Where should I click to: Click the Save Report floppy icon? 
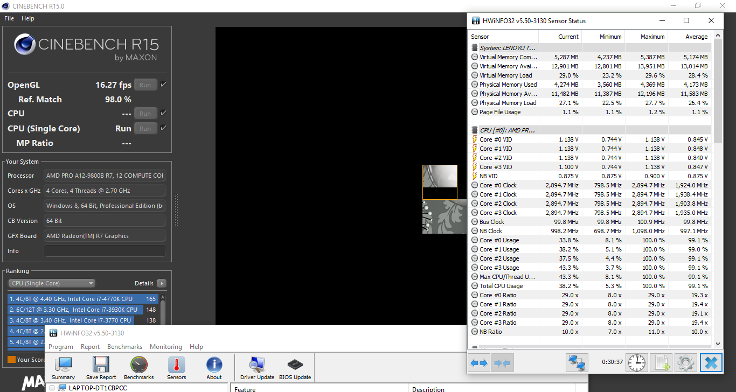(x=101, y=368)
